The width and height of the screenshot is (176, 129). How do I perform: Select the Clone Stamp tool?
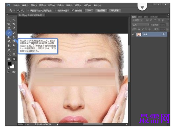pos(9,37)
